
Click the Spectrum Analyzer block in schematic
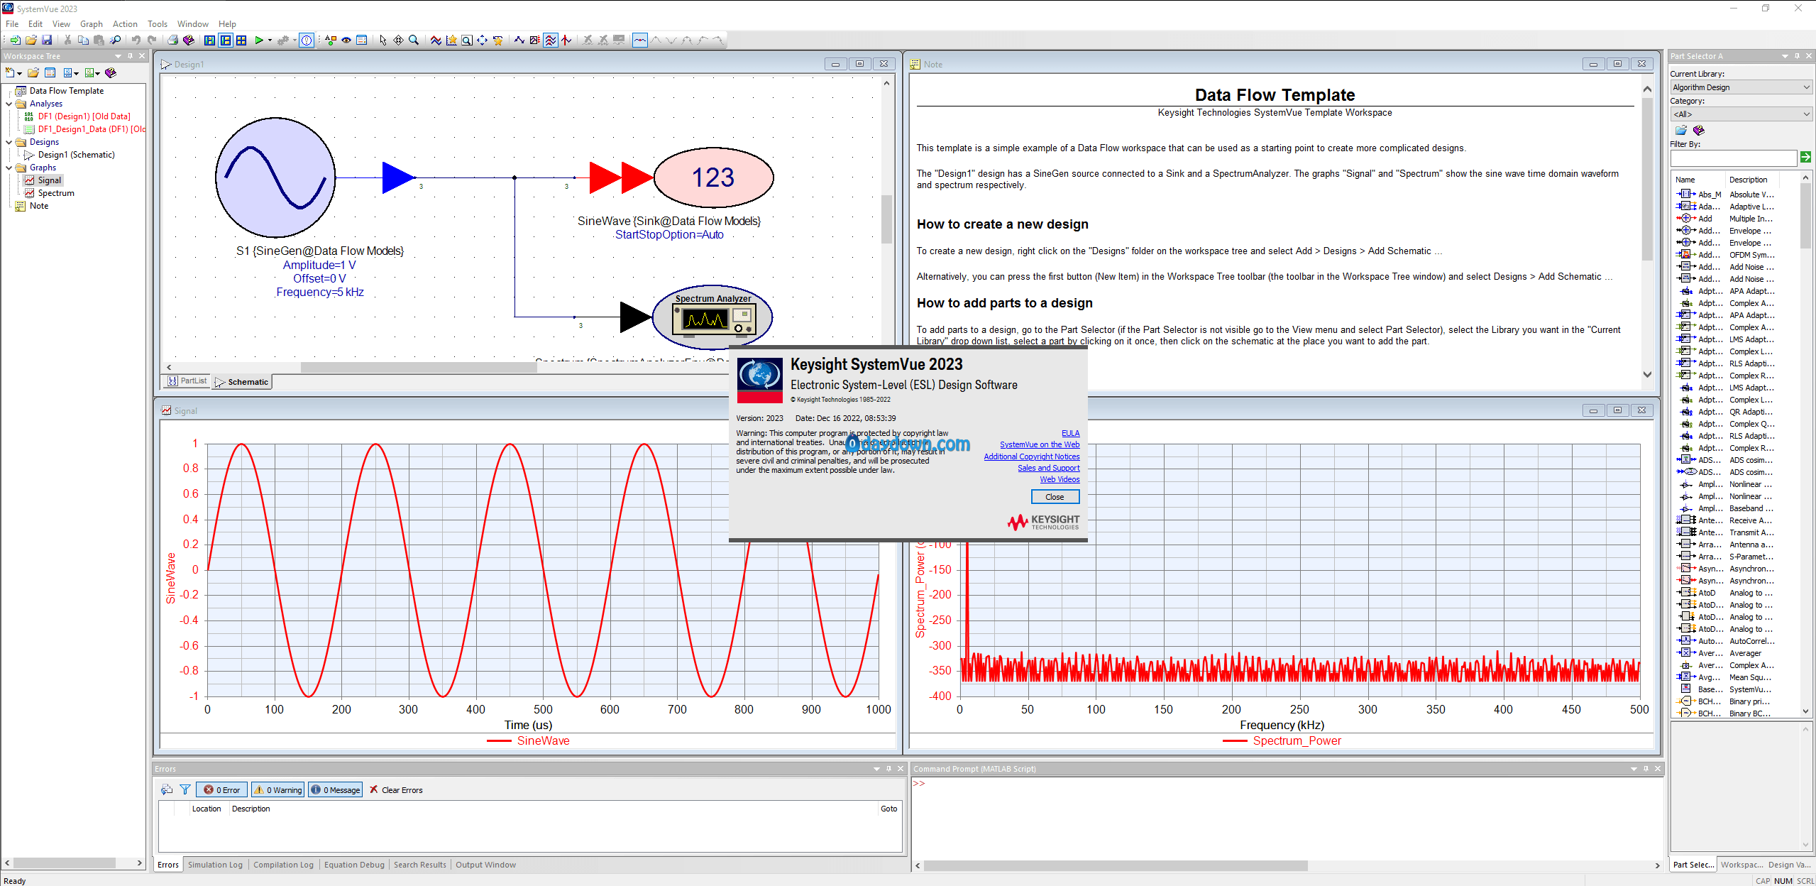(712, 317)
